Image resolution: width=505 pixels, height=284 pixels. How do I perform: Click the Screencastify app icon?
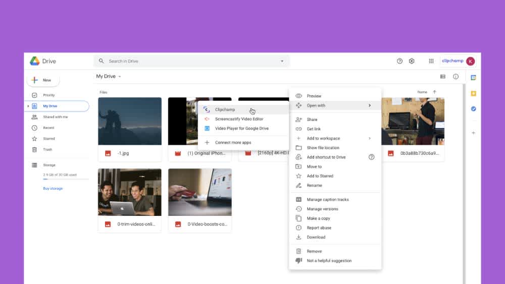207,119
